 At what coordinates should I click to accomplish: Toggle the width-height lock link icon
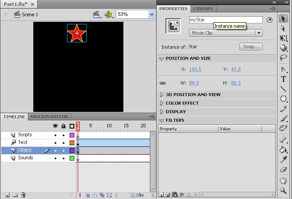pos(163,83)
